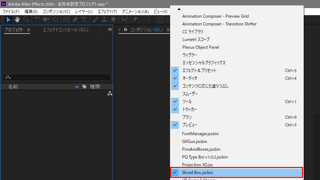Select the Eraser tool

(113, 20)
